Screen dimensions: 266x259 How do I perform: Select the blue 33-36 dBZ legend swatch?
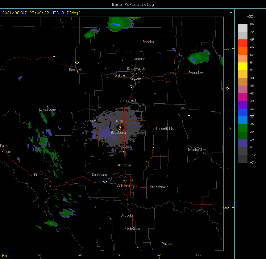[243, 113]
